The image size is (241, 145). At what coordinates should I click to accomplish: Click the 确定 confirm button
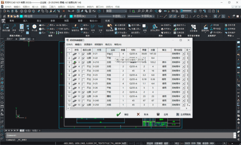point(122,114)
